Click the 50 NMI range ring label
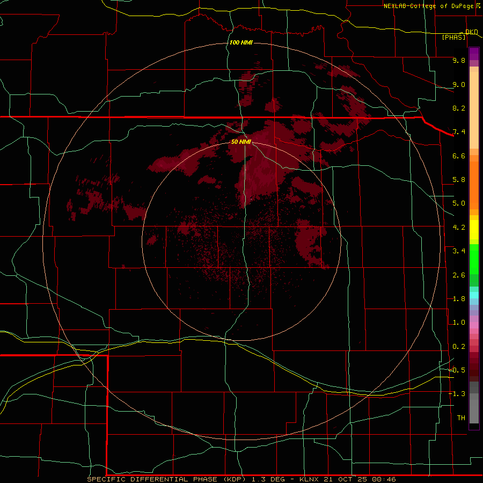 tap(241, 142)
